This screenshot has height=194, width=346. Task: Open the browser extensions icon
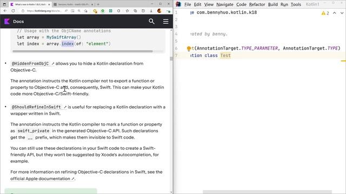(x=119, y=11)
